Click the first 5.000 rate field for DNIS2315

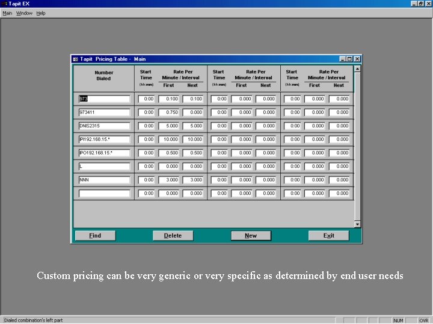coord(169,126)
